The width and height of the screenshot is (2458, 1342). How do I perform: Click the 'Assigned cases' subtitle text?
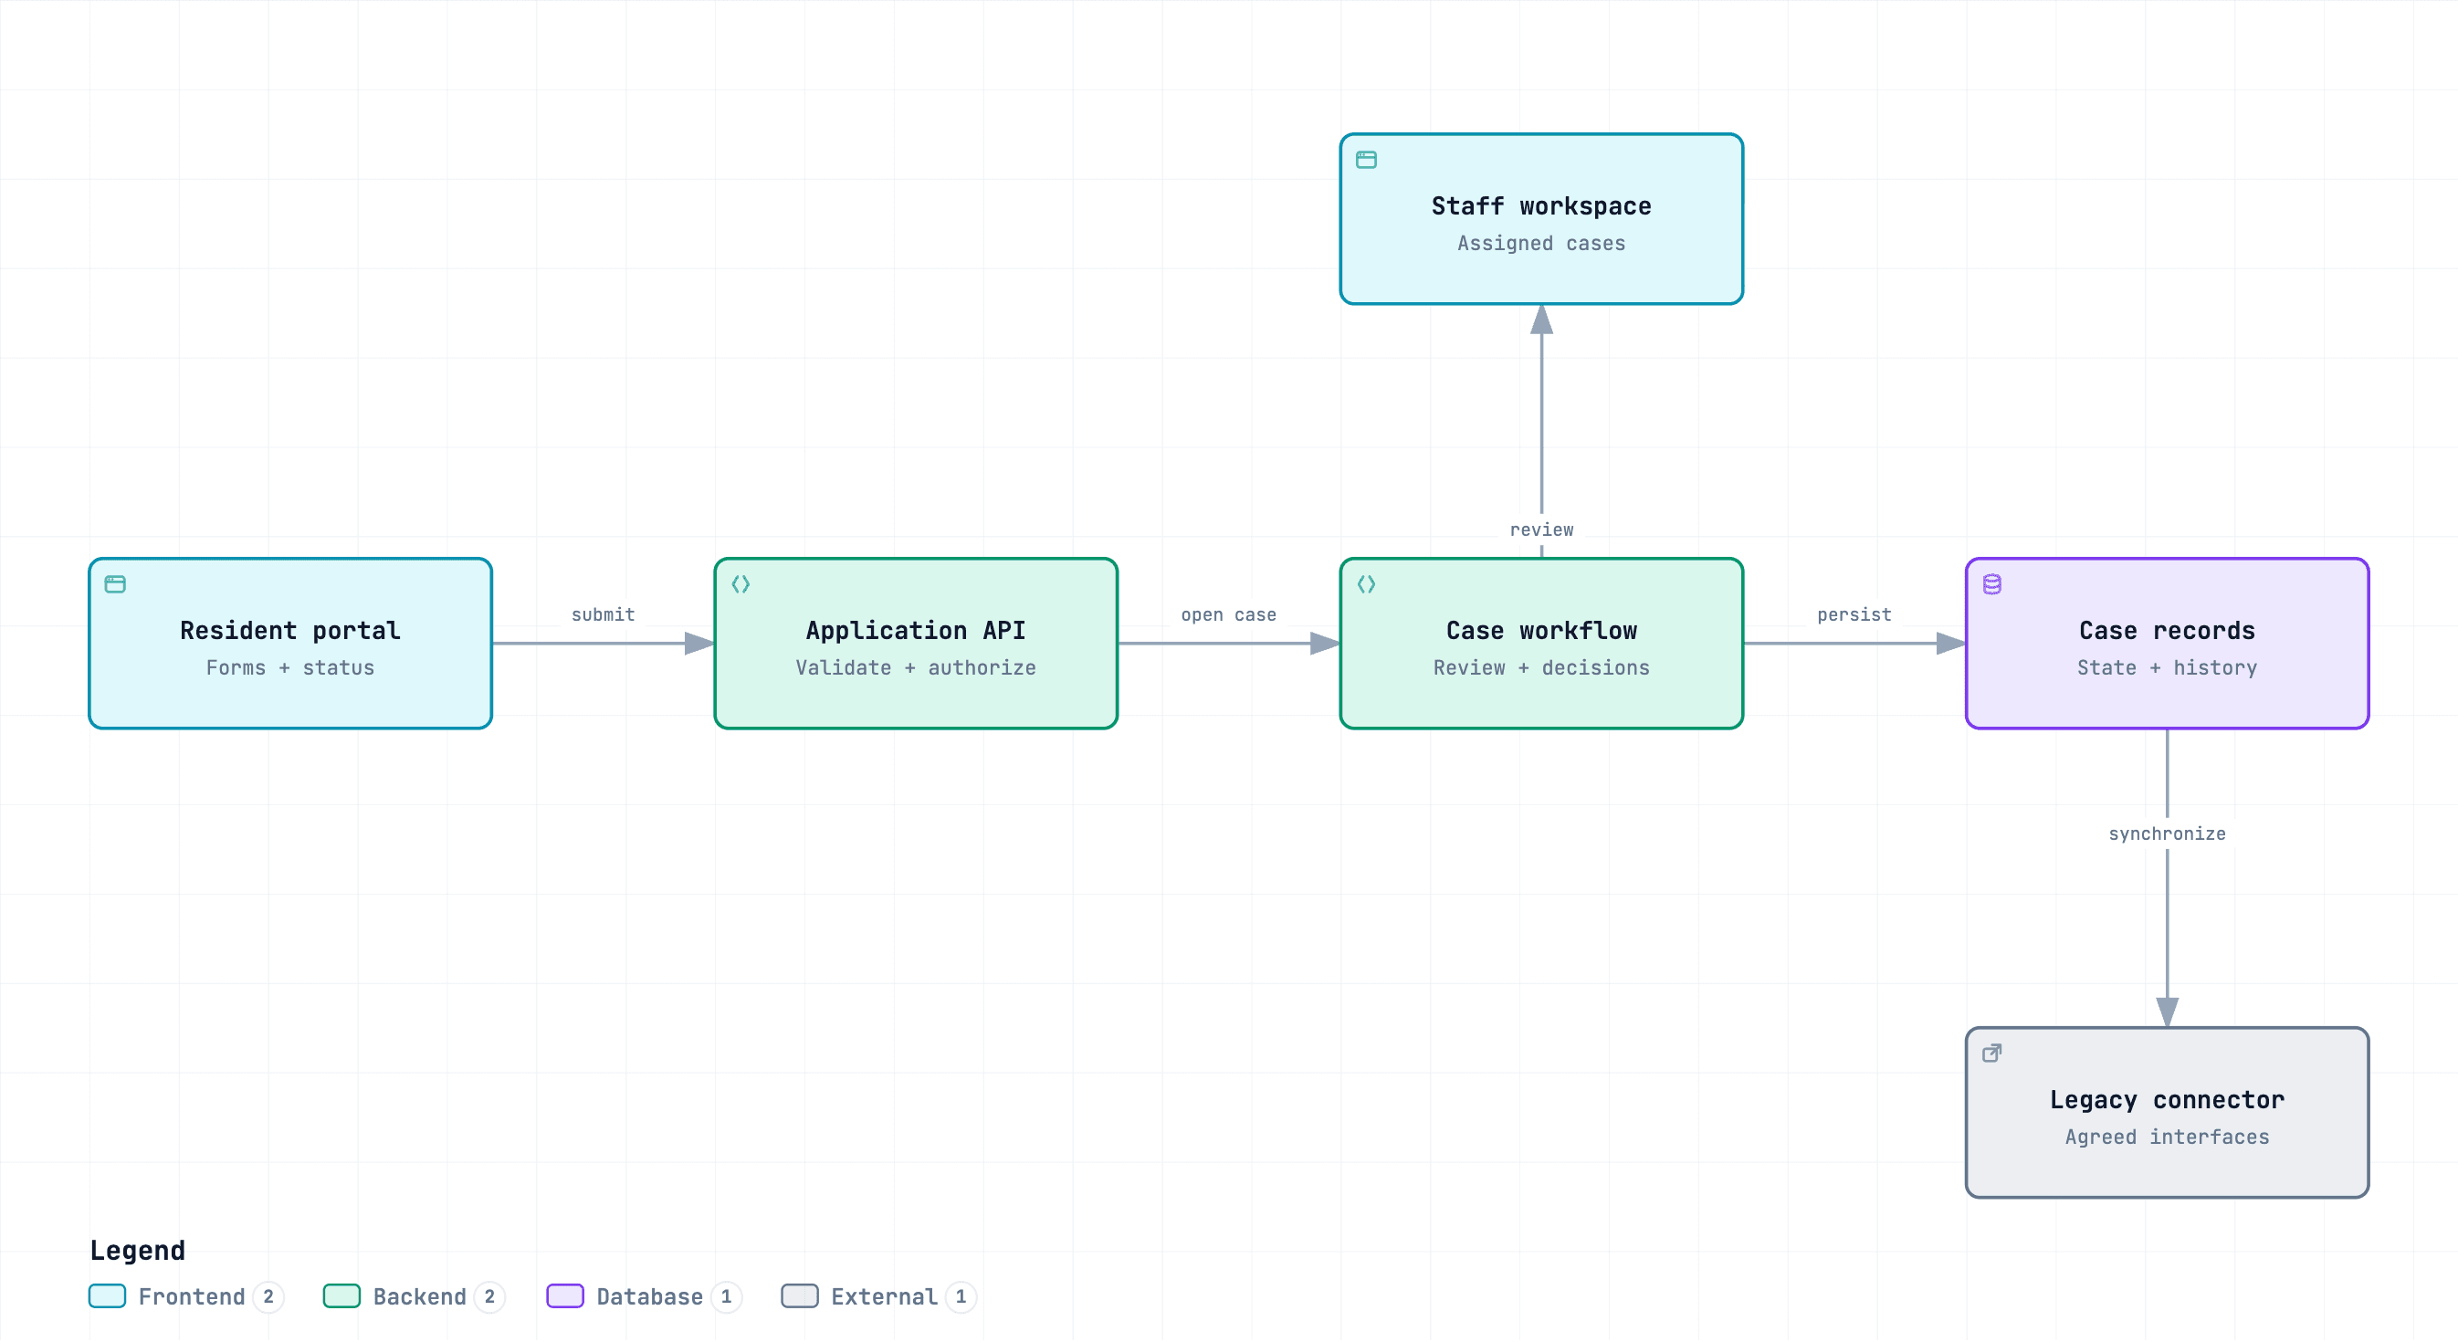point(1542,243)
